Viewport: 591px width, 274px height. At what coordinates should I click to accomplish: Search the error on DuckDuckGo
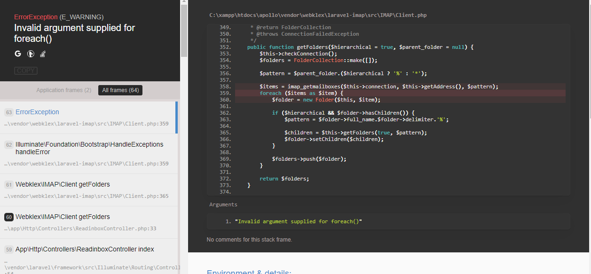30,54
